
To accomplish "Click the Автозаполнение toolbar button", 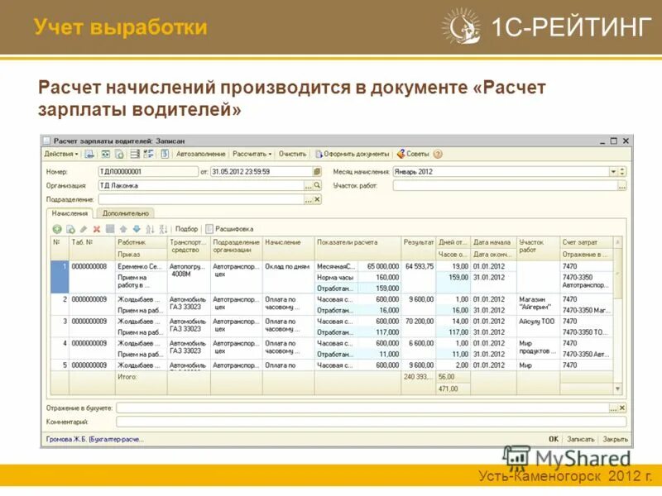I will (x=201, y=152).
